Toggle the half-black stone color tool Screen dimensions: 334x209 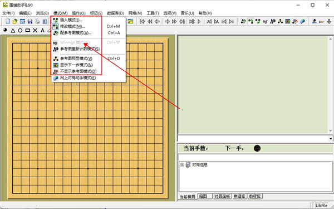(6, 30)
